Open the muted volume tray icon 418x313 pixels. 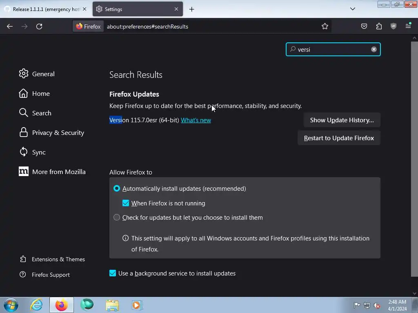pos(377,305)
